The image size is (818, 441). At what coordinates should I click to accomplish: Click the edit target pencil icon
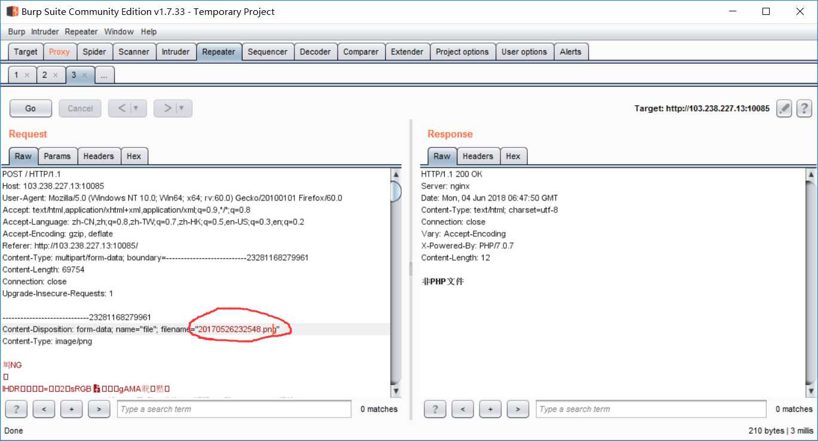tap(784, 109)
